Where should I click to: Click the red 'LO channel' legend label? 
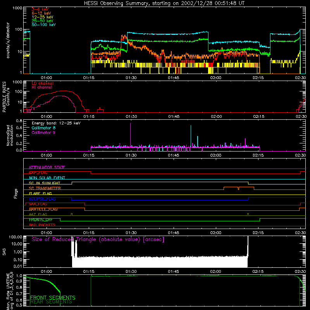click(x=43, y=83)
